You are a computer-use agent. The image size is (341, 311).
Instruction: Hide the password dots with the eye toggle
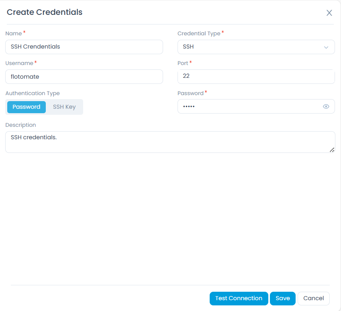(326, 106)
